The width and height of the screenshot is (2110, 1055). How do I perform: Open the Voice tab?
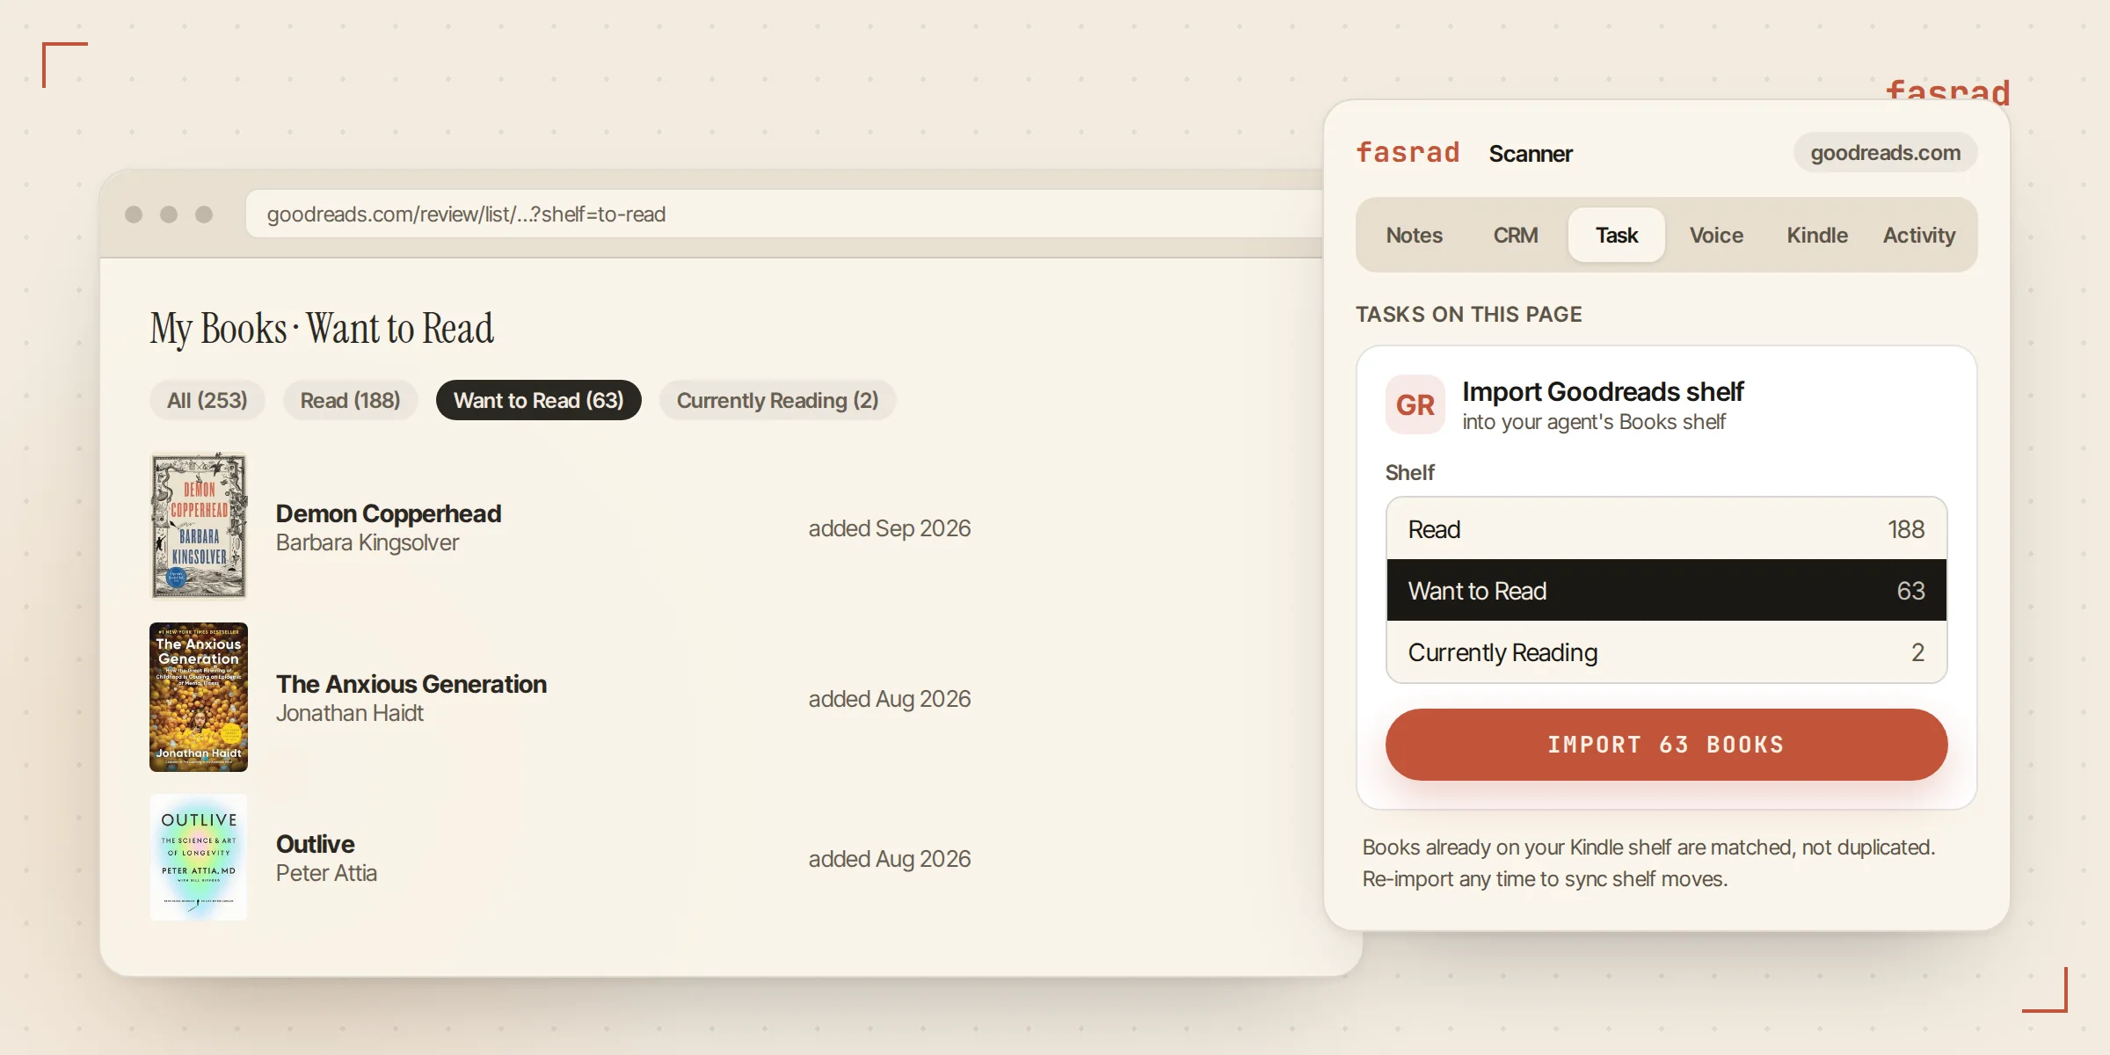[x=1716, y=235]
